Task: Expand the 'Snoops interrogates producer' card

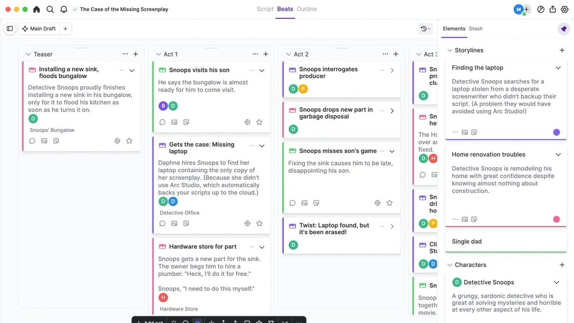Action: point(392,70)
